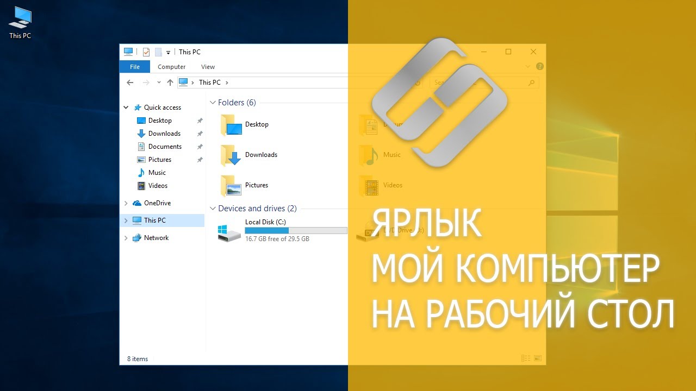The height and width of the screenshot is (391, 696).
Task: Collapse the Folders (6) group
Action: coord(213,103)
